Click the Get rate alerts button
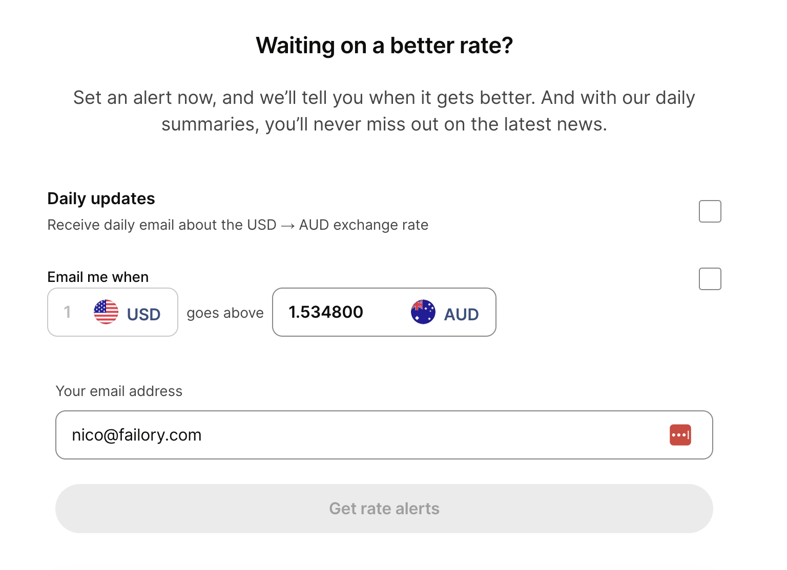The image size is (787, 570). (384, 509)
